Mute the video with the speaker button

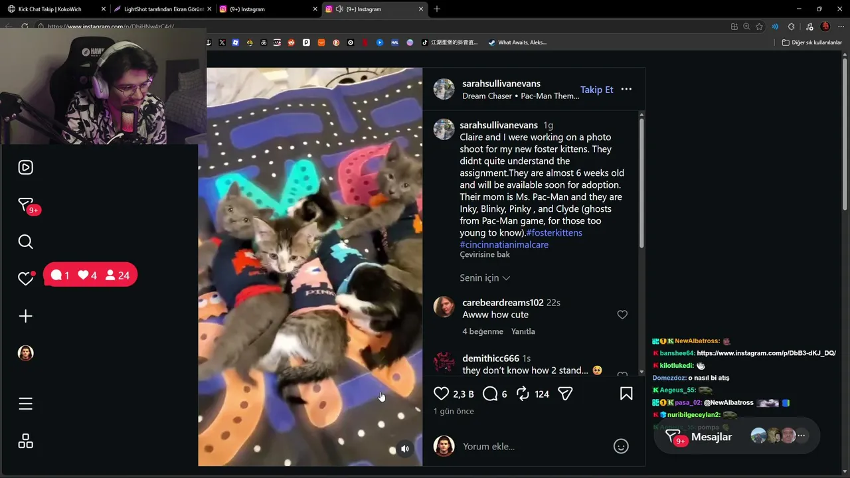click(405, 449)
